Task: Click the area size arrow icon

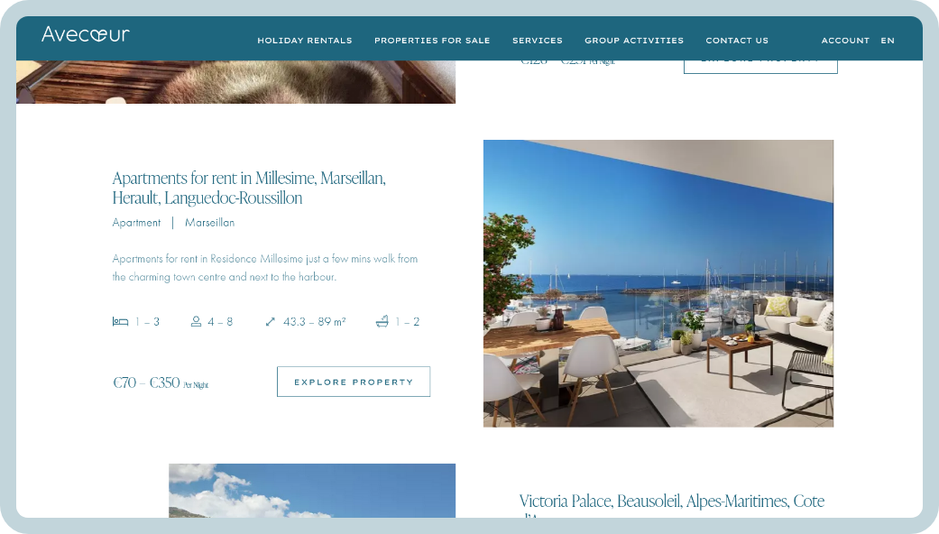Action: point(270,321)
